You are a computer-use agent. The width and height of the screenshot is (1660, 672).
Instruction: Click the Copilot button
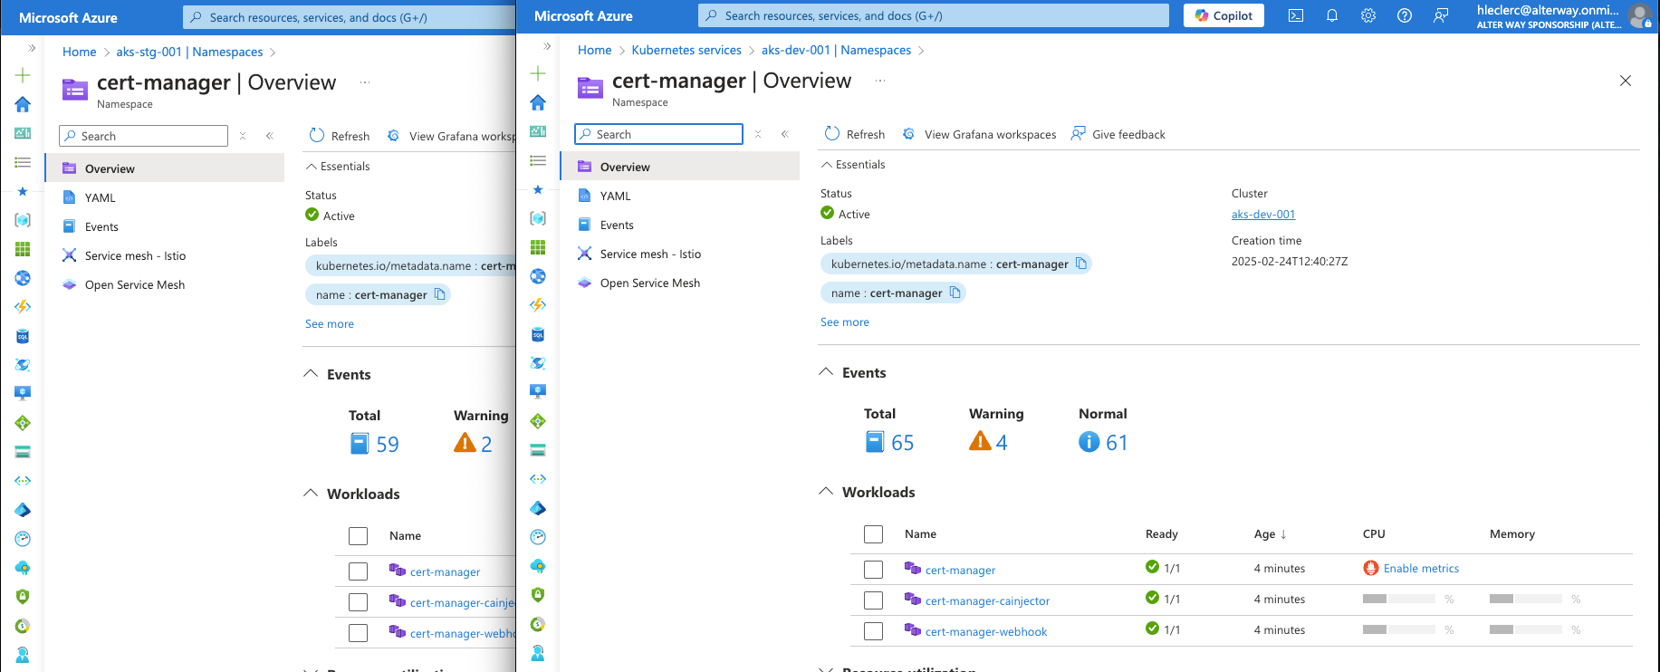(1223, 15)
